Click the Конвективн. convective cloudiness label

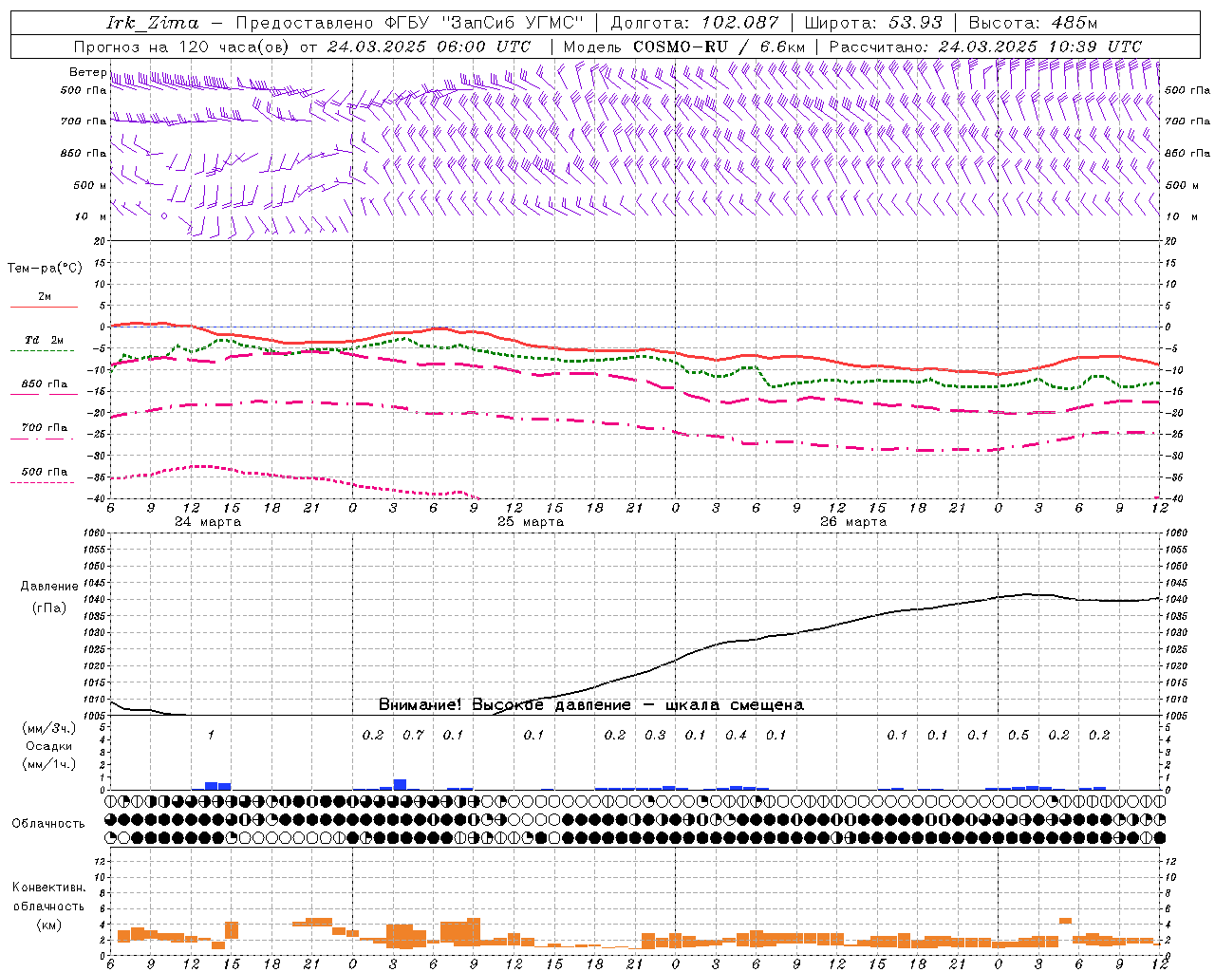pyautogui.click(x=48, y=888)
